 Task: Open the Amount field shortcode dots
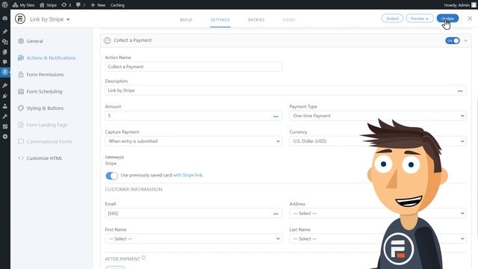[276, 117]
